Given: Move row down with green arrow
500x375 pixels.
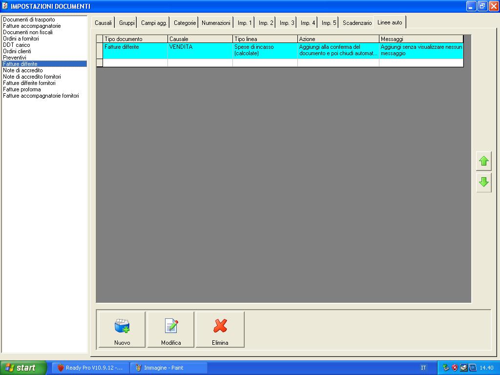Looking at the screenshot, I should click(x=484, y=183).
